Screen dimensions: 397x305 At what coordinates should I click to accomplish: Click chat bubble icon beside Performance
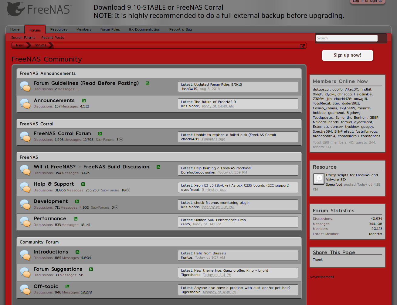(25, 222)
